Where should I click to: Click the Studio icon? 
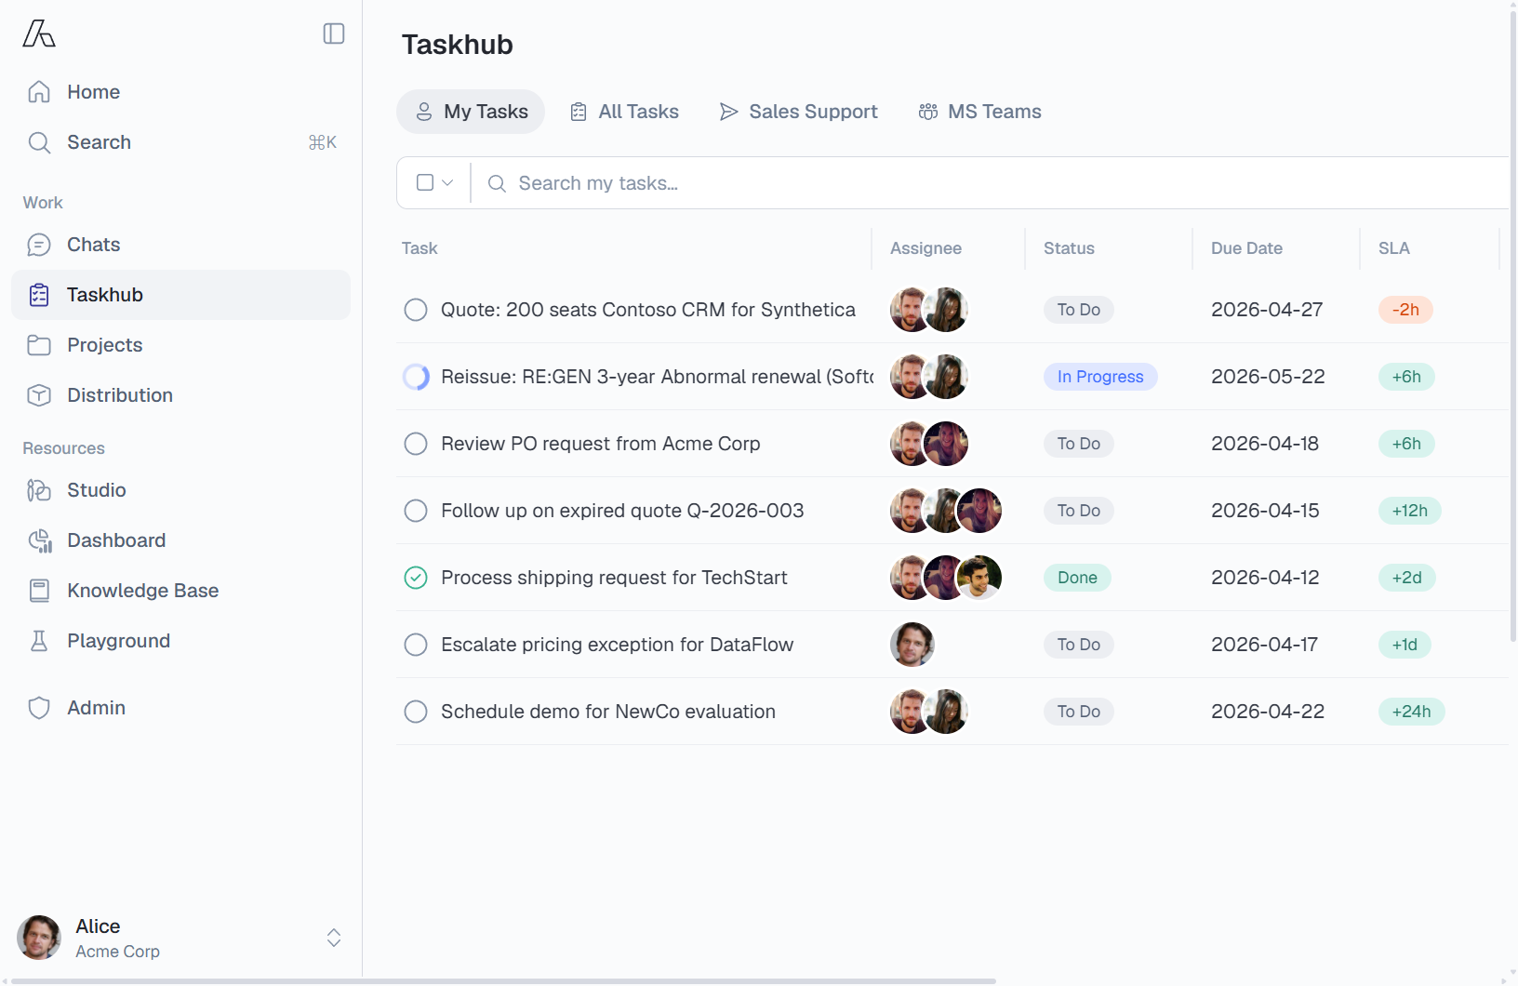[39, 490]
